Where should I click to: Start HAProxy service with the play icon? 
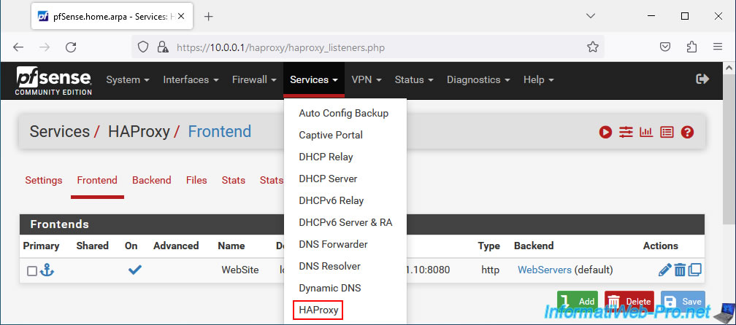605,133
